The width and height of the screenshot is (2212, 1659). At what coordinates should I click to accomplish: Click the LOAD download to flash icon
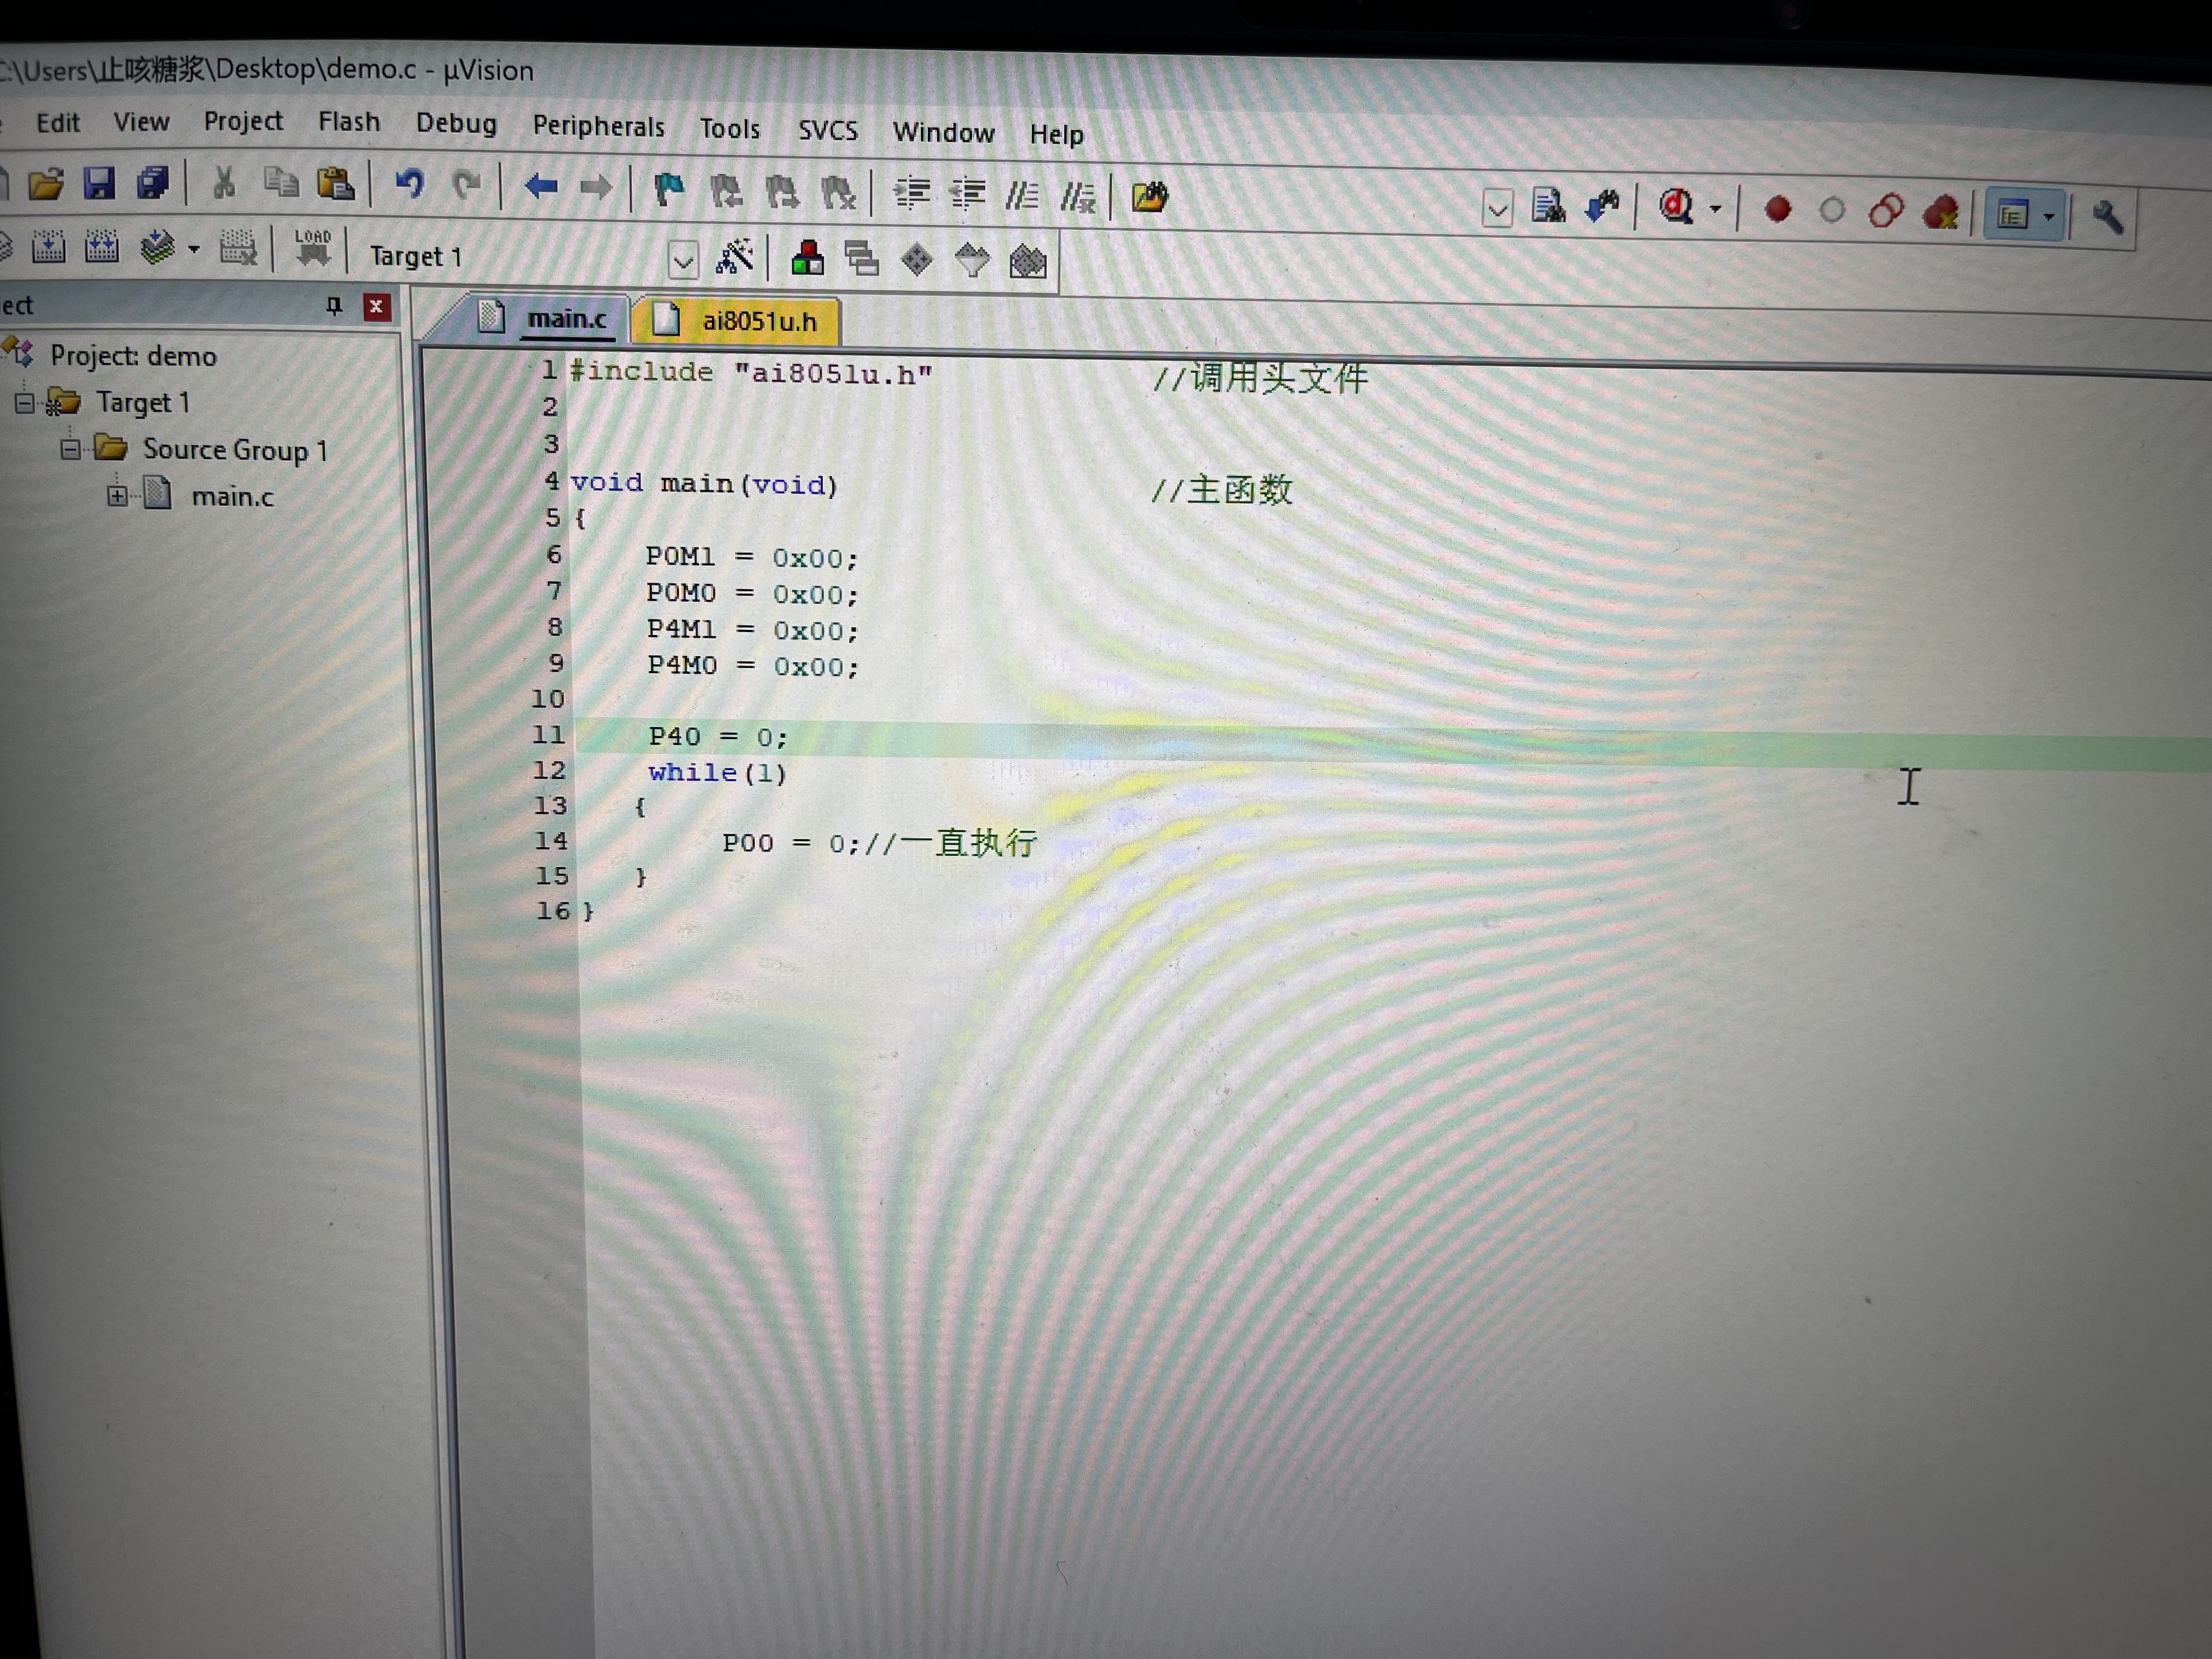pos(312,248)
